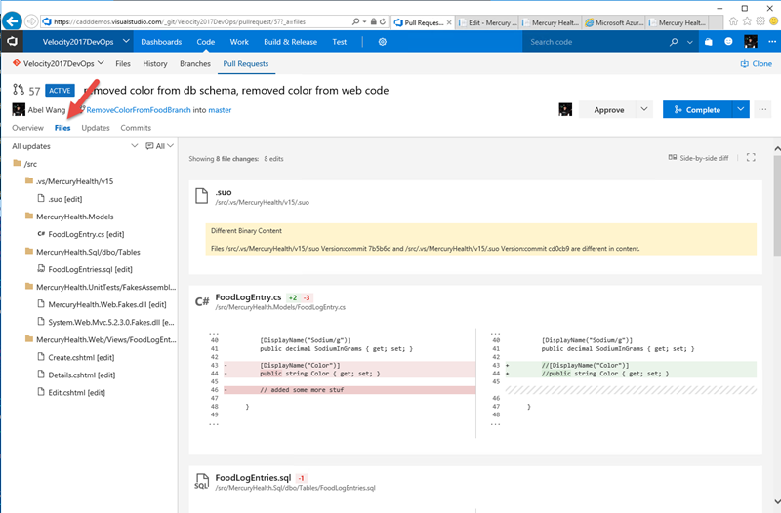Switch to pull request Commits tab

click(136, 128)
